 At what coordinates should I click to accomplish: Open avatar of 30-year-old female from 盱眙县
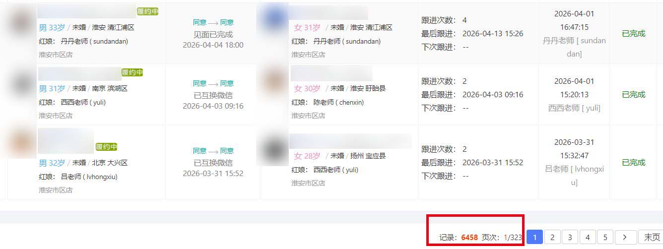coord(273,81)
